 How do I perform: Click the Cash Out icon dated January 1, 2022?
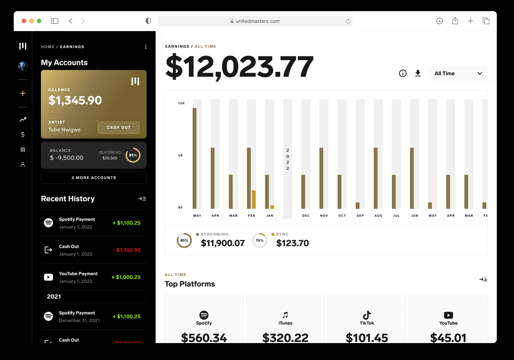(48, 250)
